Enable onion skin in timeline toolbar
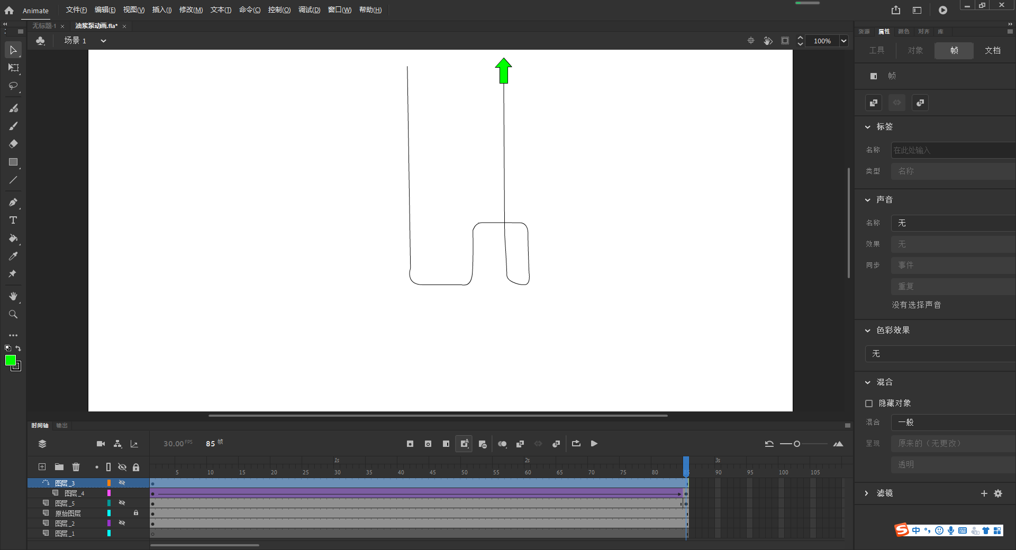1016x550 pixels. point(502,444)
